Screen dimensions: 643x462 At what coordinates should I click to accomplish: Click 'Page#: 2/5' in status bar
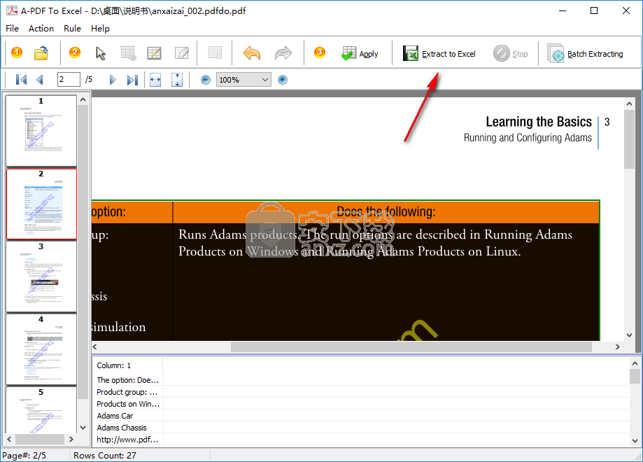[x=24, y=456]
